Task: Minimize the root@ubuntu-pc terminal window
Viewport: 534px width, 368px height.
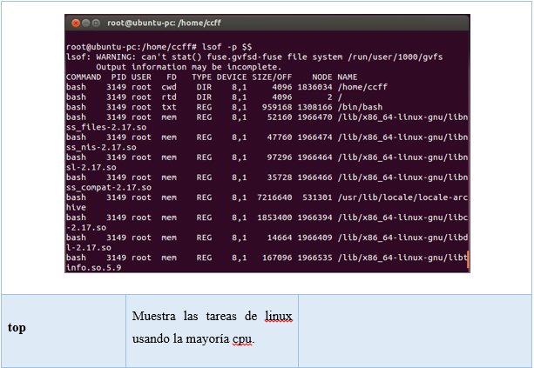Action: [86, 23]
